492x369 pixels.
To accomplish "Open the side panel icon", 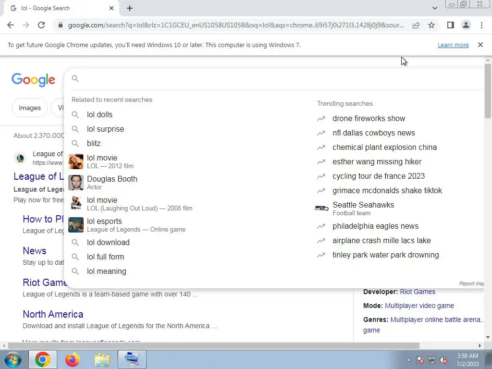I will point(451,25).
